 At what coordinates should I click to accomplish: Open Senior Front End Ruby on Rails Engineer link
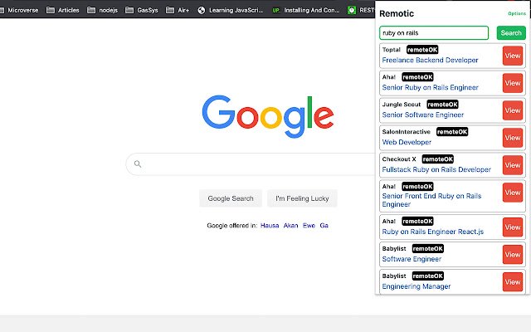(x=431, y=200)
